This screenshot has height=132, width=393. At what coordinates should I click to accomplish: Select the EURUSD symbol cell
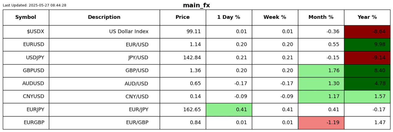[x=26, y=45]
